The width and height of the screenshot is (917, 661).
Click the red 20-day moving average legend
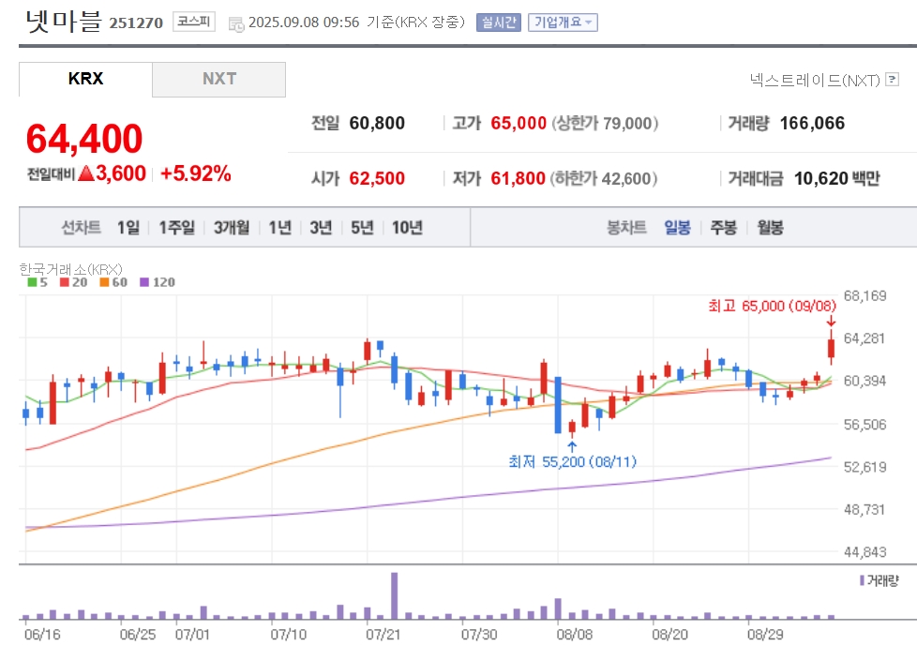[x=74, y=282]
